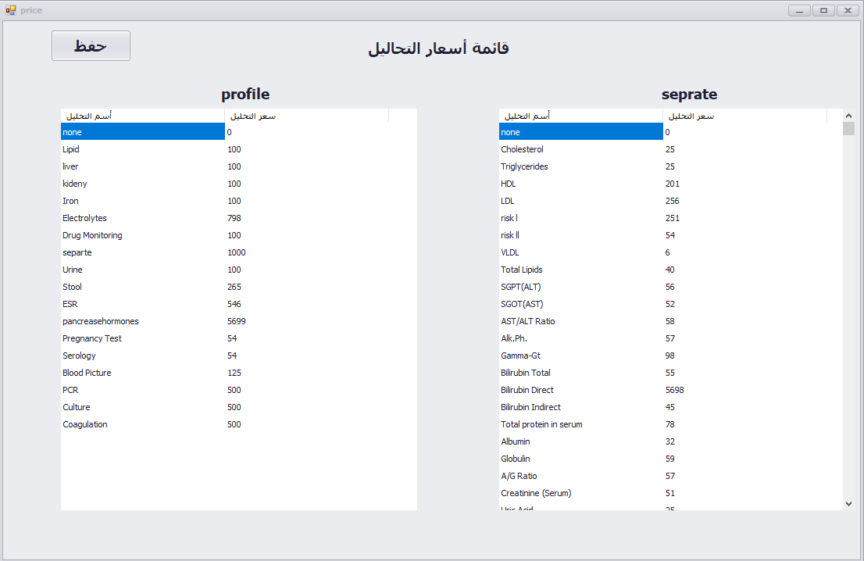The height and width of the screenshot is (561, 864).
Task: Select the Electrolytes row in profile list
Action: (x=84, y=218)
